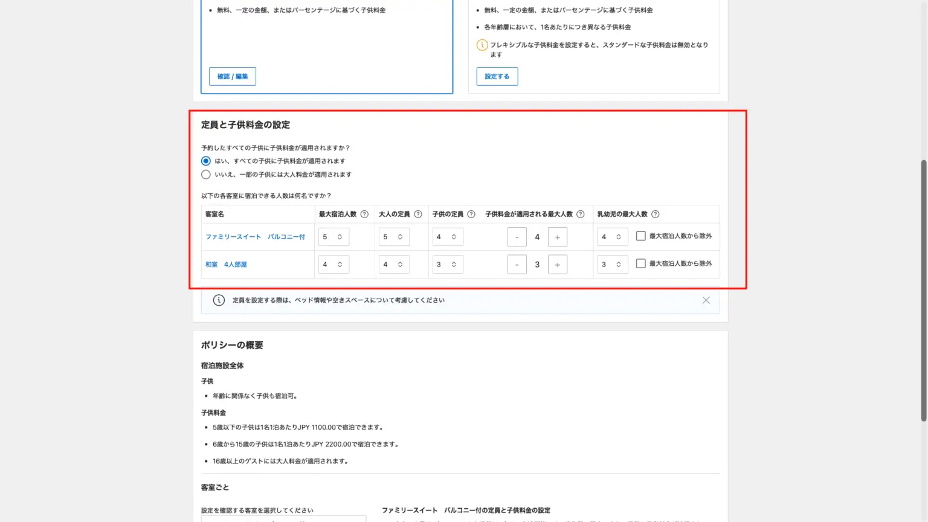
Task: Click the 設定する button
Action: 497,77
